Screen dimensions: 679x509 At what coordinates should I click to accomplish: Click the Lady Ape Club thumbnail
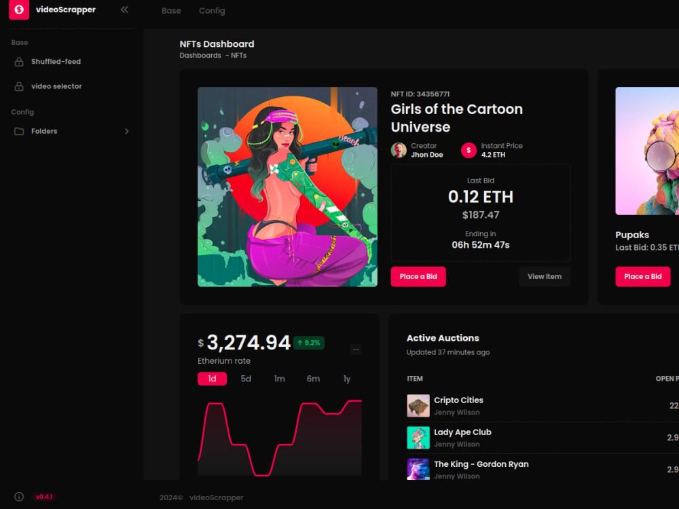coord(418,438)
